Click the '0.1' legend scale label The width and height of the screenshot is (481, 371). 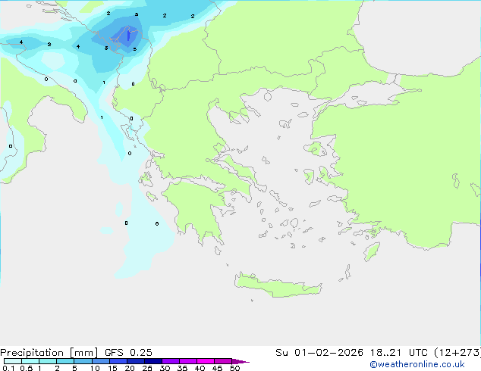pyautogui.click(x=8, y=368)
